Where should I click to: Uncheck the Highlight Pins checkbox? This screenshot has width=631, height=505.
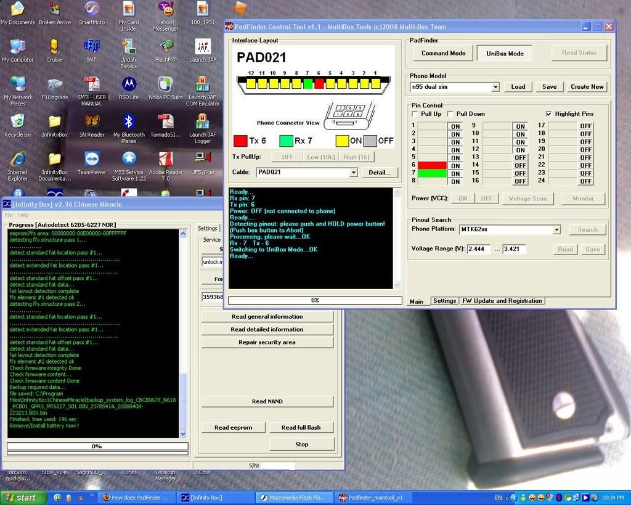(548, 114)
